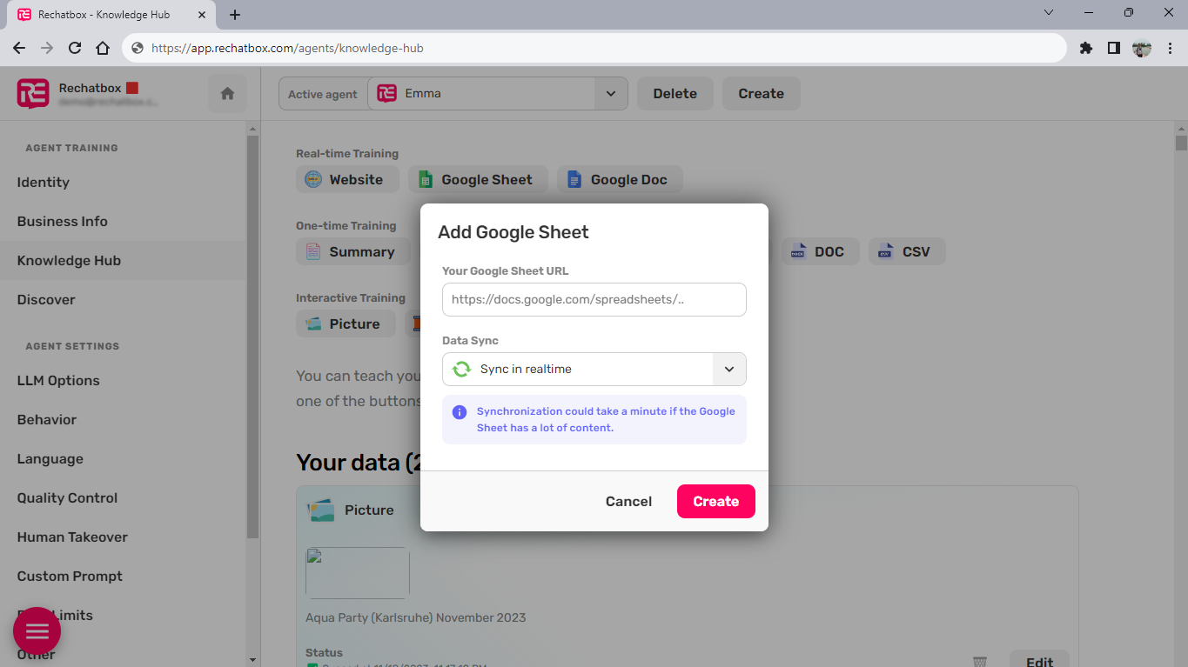Open the Chrome three-dot menu
Image resolution: width=1188 pixels, height=667 pixels.
coord(1169,49)
